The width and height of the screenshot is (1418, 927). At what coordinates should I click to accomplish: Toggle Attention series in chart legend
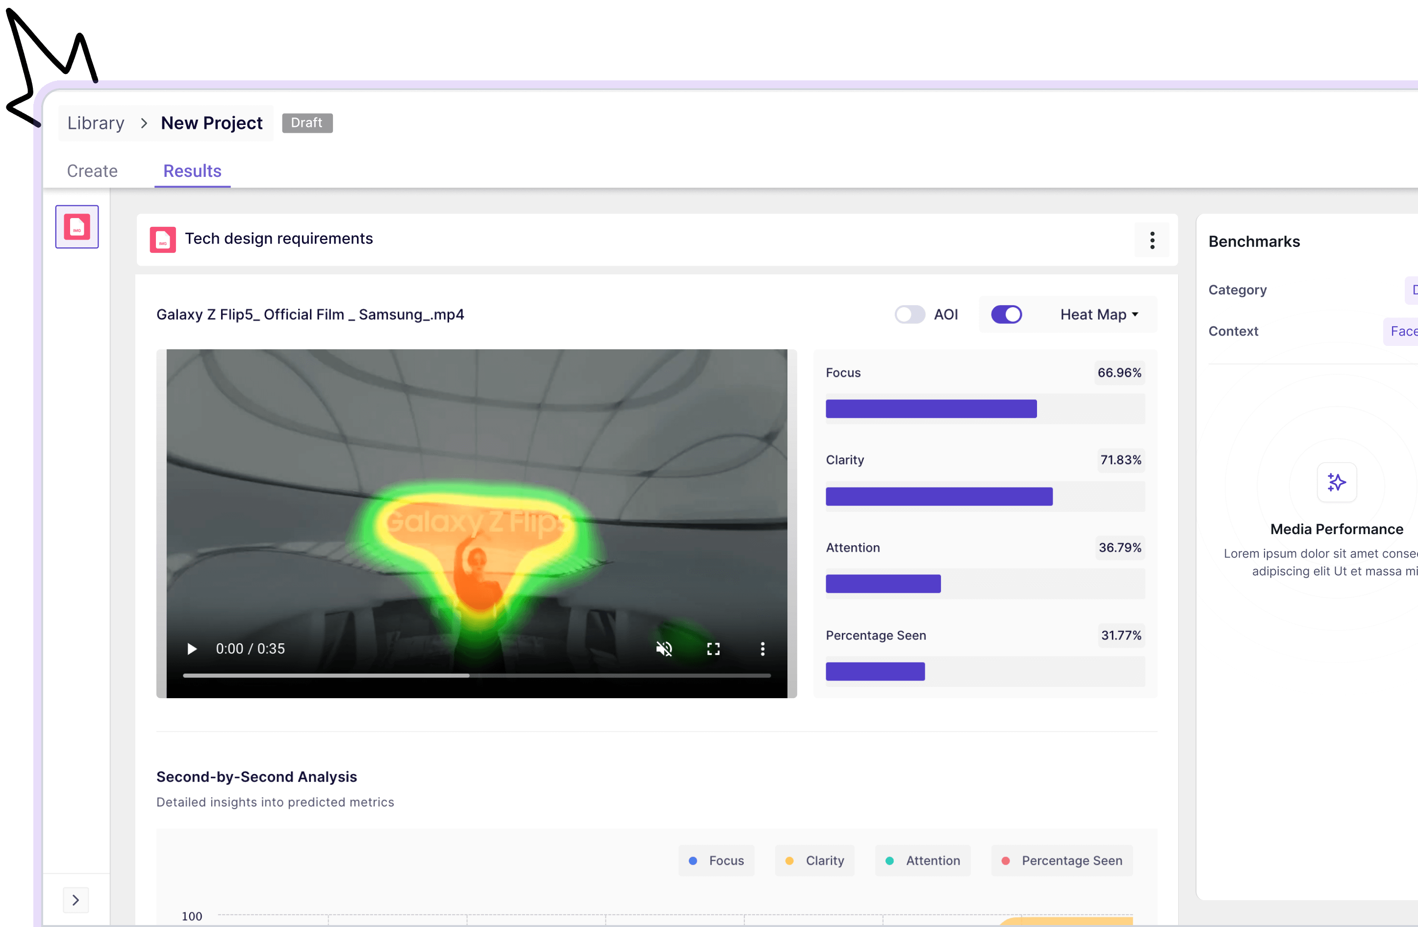tap(922, 860)
